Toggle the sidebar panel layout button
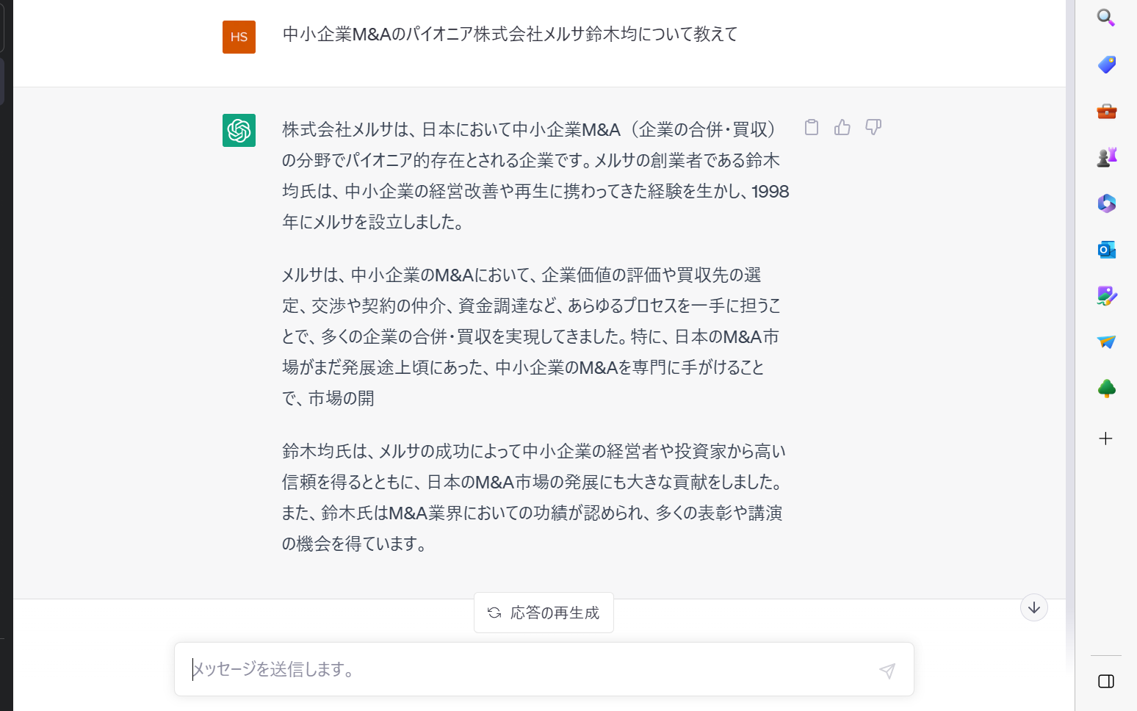Viewport: 1137px width, 711px height. point(1106,682)
